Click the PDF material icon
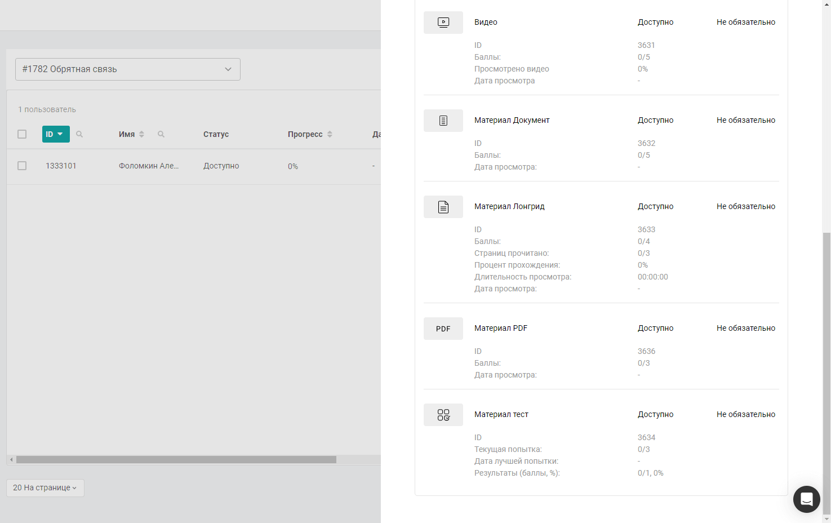 [443, 329]
